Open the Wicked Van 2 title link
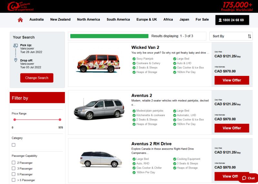 (145, 47)
